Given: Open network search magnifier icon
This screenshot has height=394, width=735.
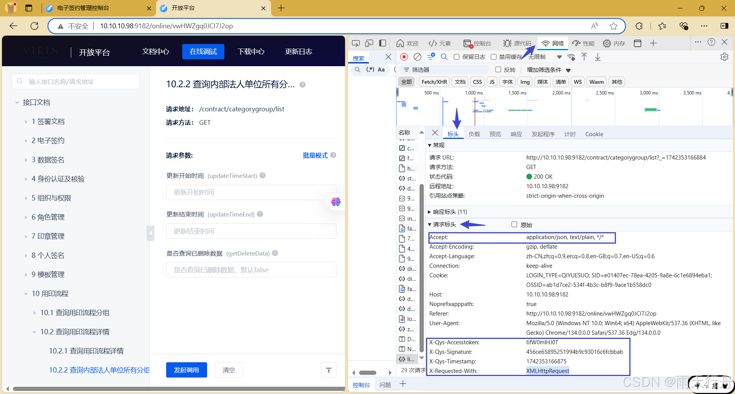Looking at the screenshot, I should [444, 57].
